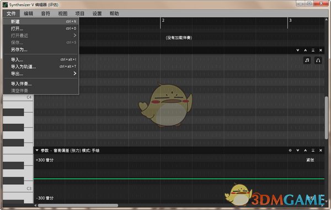Open the 文件 menu
This screenshot has width=331, height=210.
point(11,14)
